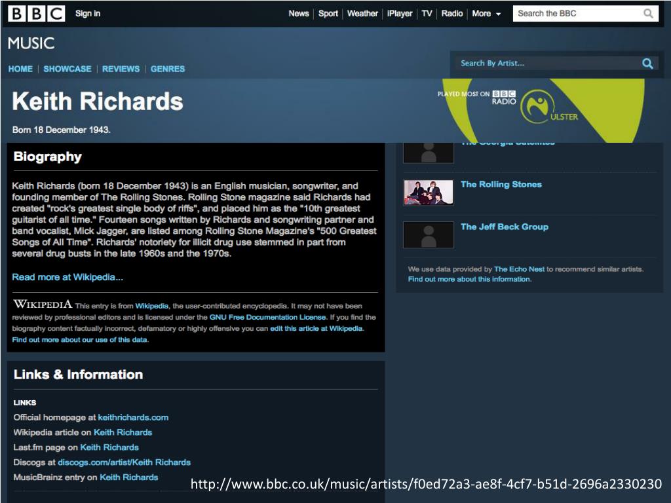Go to GENRES tab
The height and width of the screenshot is (503, 671).
[x=168, y=69]
